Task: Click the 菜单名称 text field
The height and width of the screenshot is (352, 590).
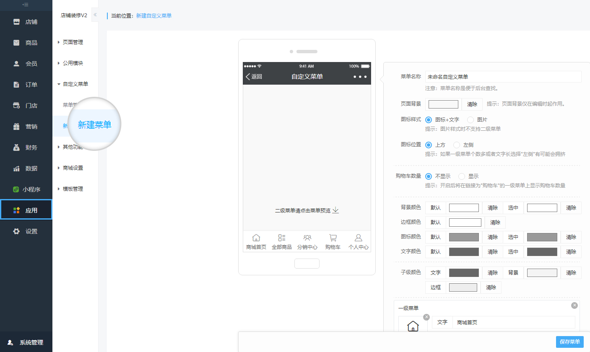Action: coord(503,77)
